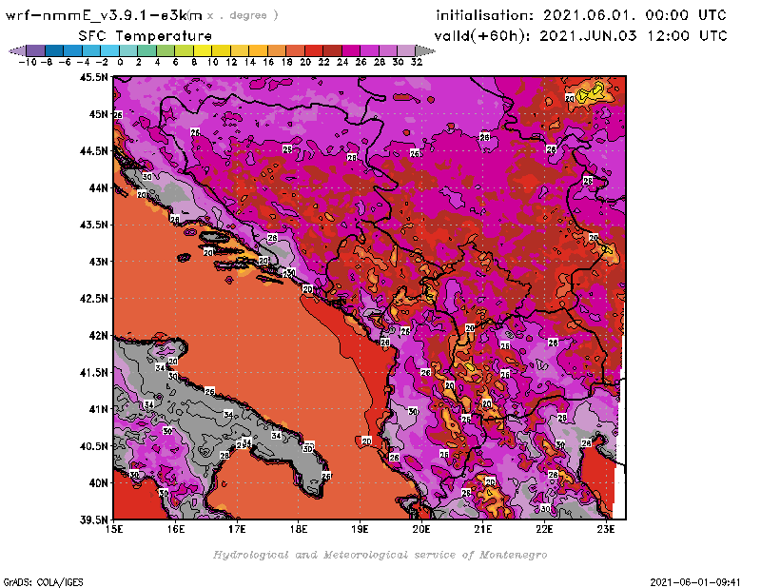Select the '19E' longitude axis label

pyautogui.click(x=360, y=529)
